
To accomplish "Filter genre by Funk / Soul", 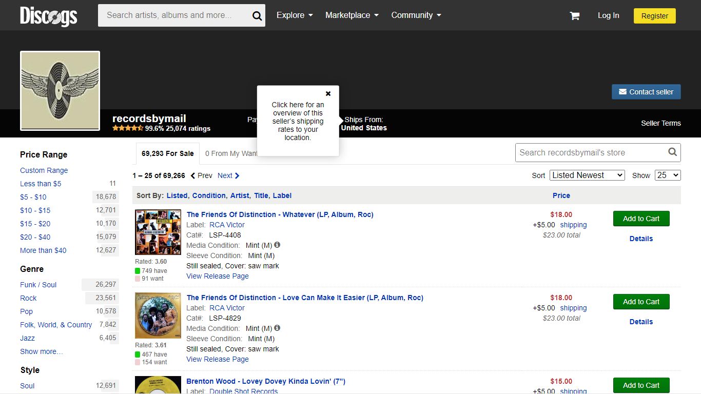I will point(38,285).
